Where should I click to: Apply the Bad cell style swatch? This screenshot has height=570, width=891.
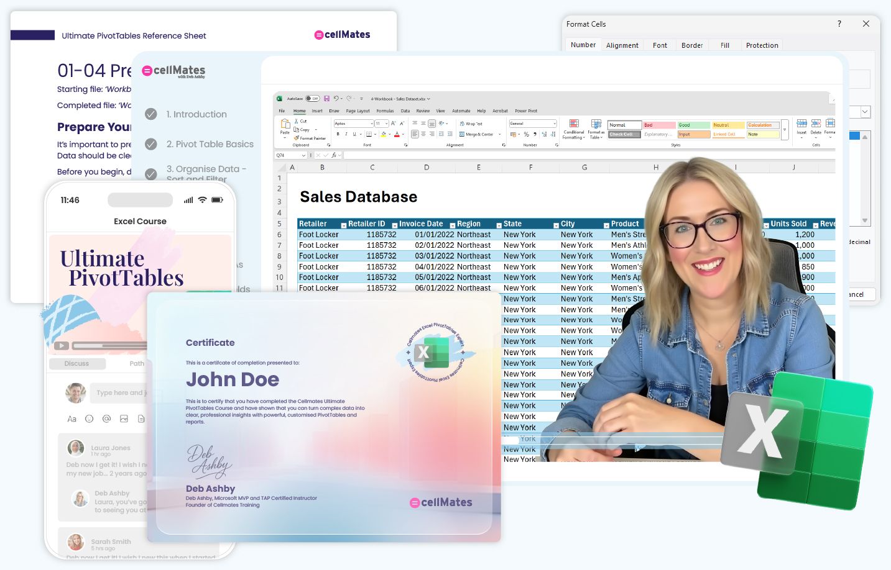coord(659,125)
